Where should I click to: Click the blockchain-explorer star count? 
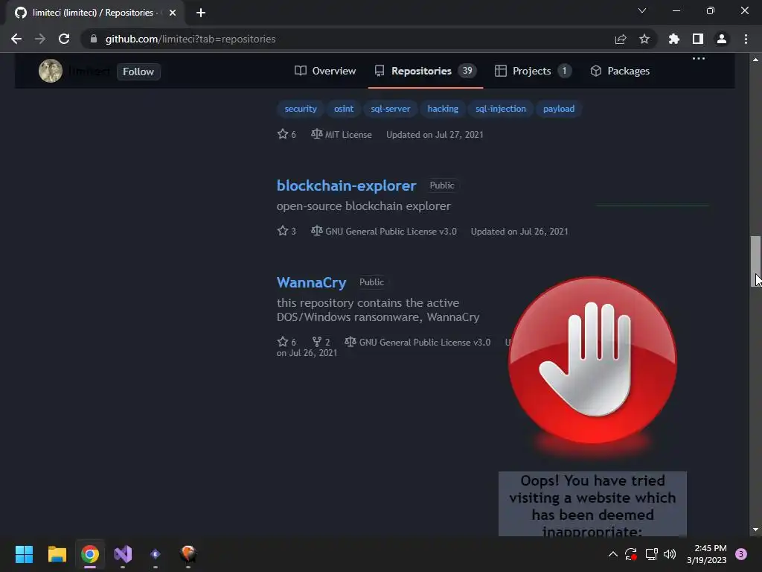click(x=286, y=231)
